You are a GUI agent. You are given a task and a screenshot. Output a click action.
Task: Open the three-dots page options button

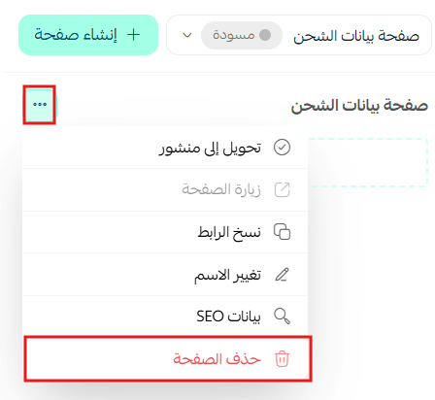coord(40,105)
